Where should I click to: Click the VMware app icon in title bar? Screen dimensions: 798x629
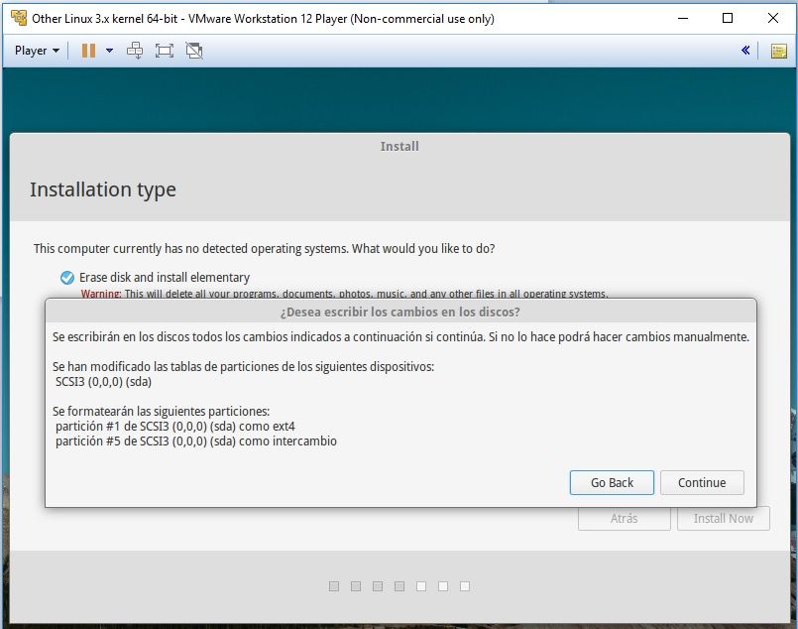(x=19, y=18)
